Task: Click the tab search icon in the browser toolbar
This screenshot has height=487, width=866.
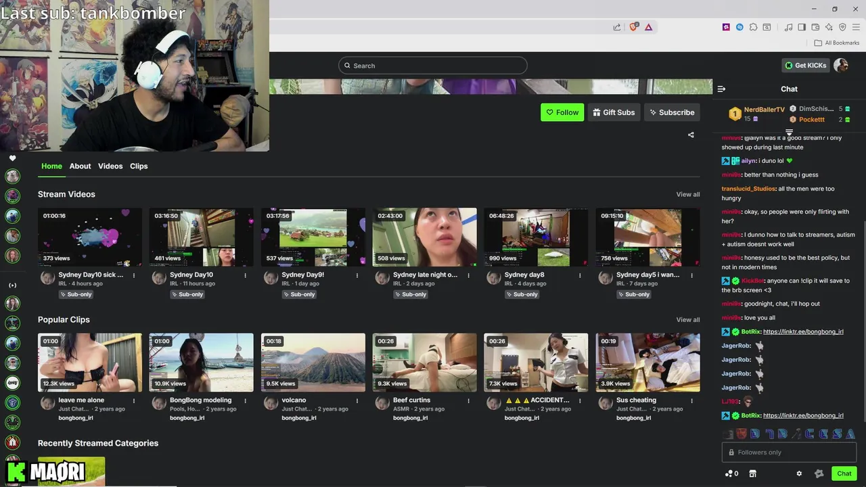Action: [x=767, y=27]
